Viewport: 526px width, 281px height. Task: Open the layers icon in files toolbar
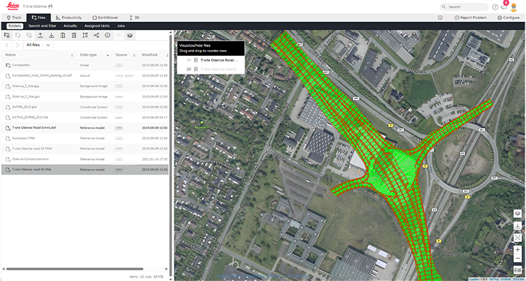click(130, 35)
